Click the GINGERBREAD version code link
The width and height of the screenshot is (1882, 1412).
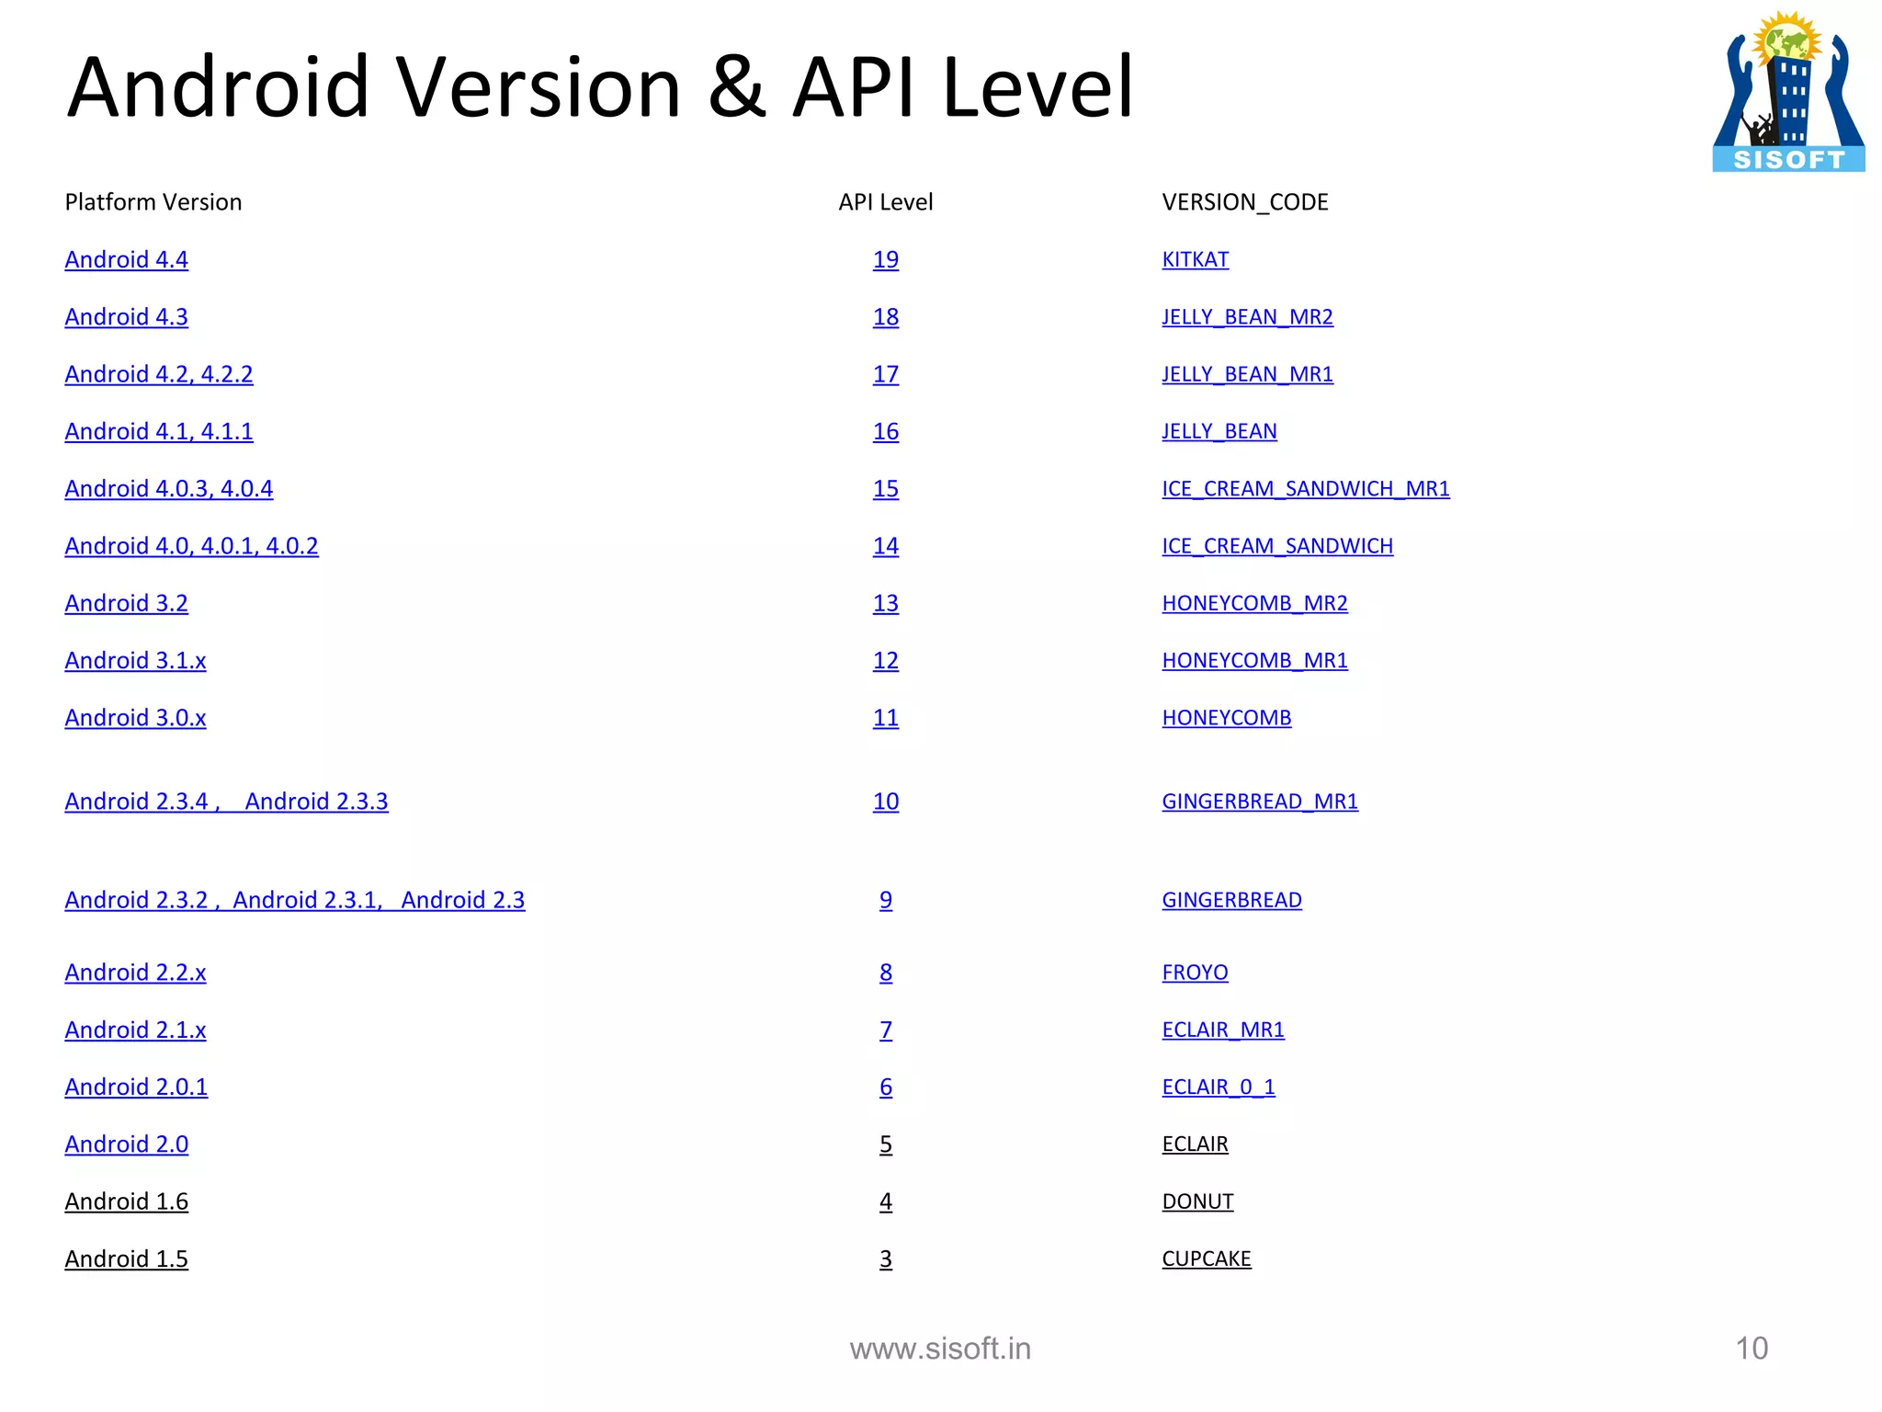[x=1232, y=900]
